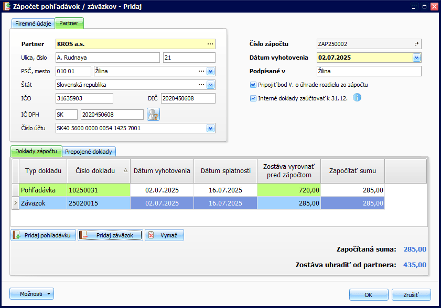Uncheck Interné doklady zaúčtovať k 31.12.
The height and width of the screenshot is (308, 441).
(253, 98)
